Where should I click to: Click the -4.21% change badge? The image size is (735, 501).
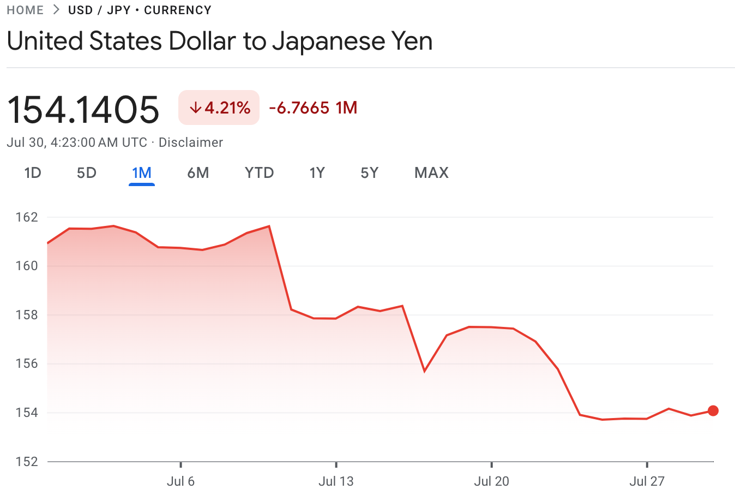(x=219, y=108)
